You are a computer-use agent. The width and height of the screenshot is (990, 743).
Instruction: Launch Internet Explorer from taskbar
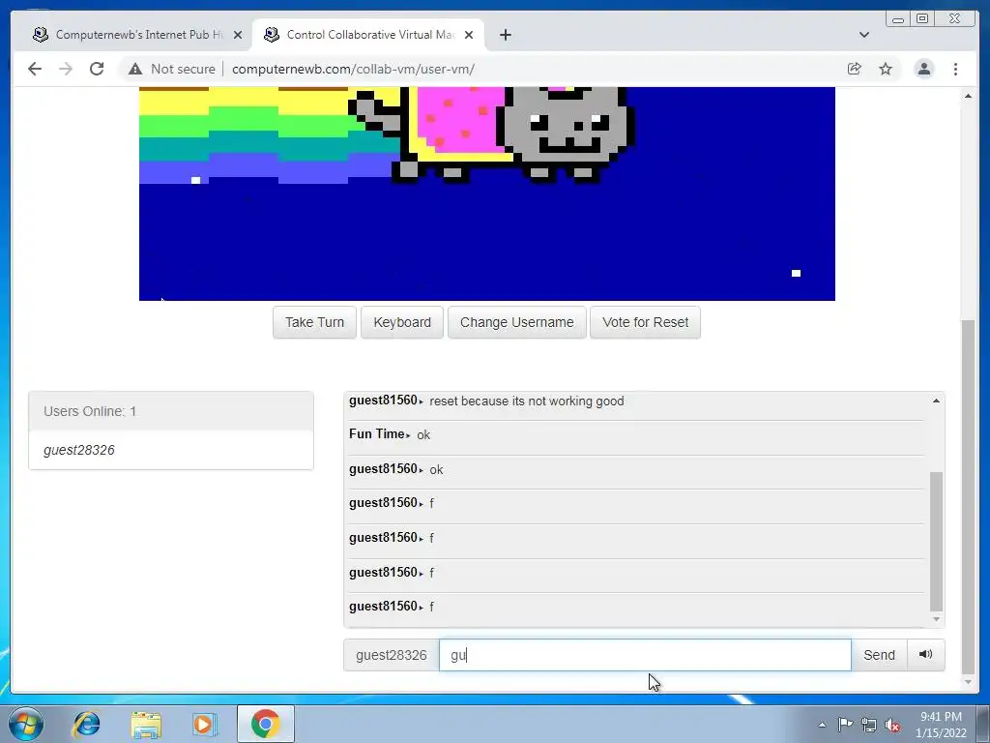click(x=86, y=724)
